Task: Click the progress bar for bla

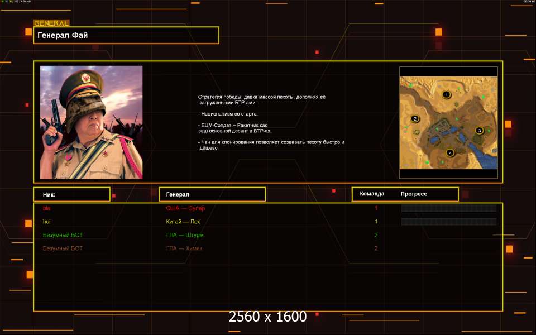Action: click(448, 208)
